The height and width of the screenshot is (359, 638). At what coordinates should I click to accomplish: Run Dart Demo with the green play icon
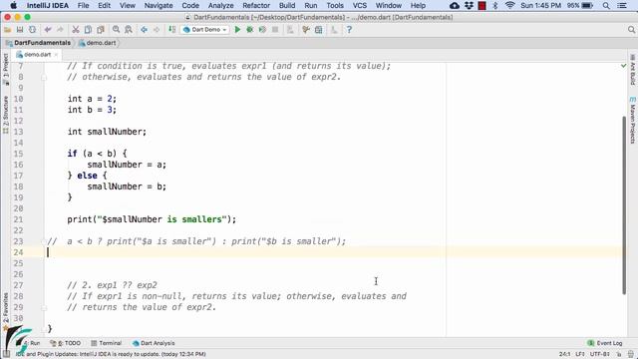[x=237, y=30]
